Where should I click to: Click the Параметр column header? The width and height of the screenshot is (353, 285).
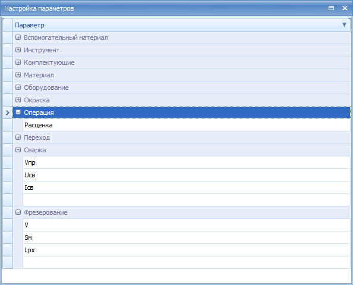pyautogui.click(x=181, y=25)
